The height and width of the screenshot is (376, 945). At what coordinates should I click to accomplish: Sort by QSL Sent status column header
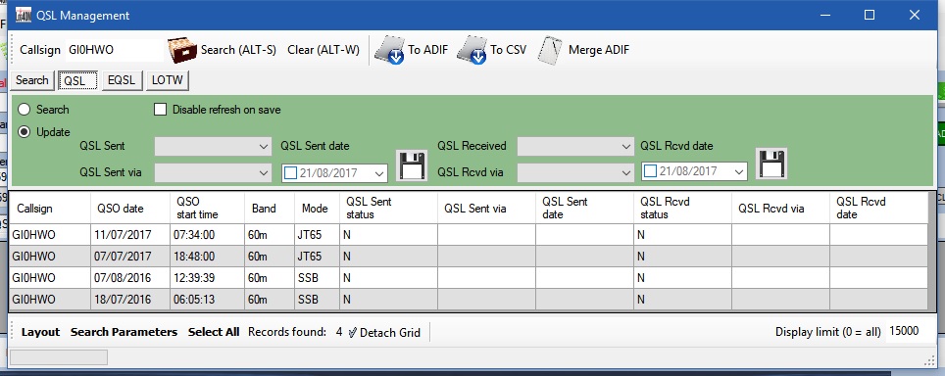coord(389,209)
